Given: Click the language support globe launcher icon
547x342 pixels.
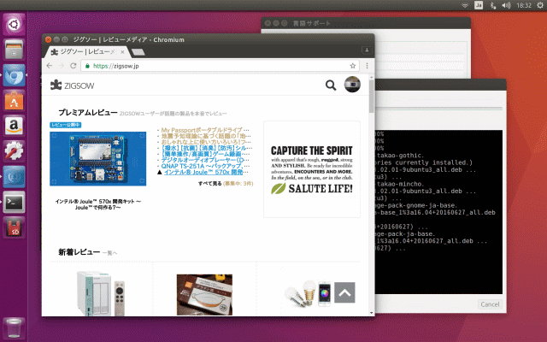Looking at the screenshot, I should (x=14, y=177).
